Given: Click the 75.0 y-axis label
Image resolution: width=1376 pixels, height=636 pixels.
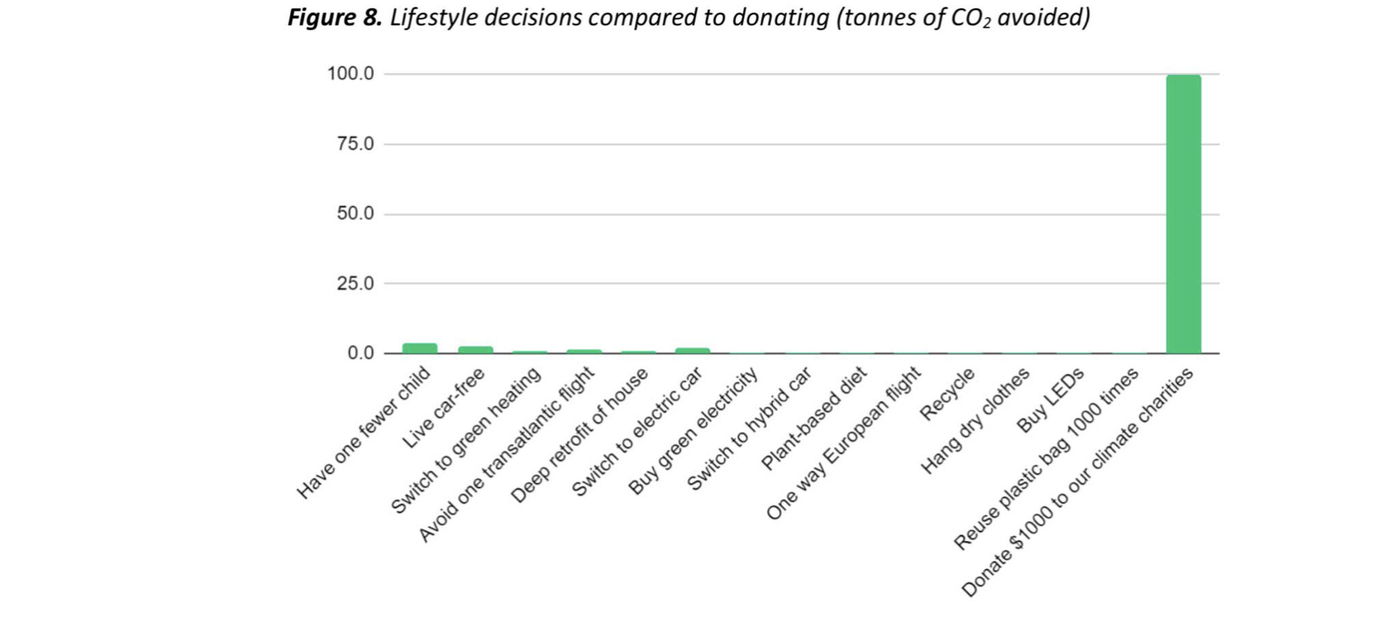Looking at the screenshot, I should 356,144.
